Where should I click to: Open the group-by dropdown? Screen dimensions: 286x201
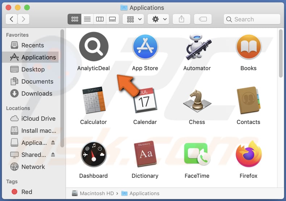(133, 19)
